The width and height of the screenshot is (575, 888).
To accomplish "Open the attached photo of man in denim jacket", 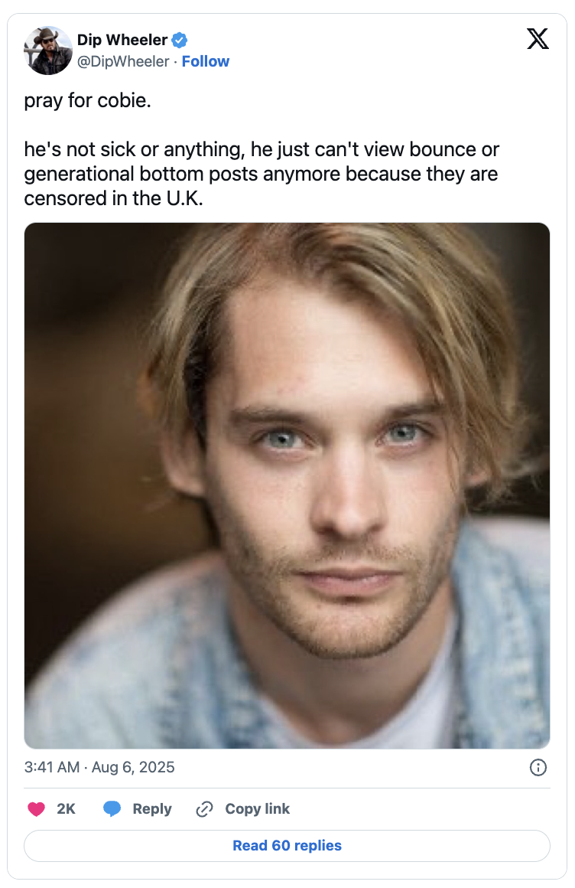I will (x=287, y=485).
